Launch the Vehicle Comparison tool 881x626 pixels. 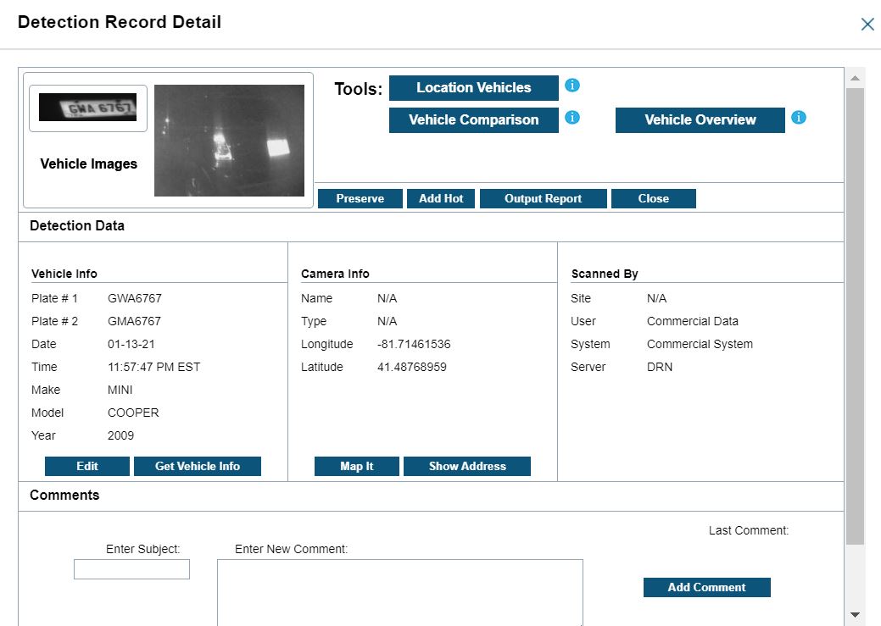[x=473, y=120]
